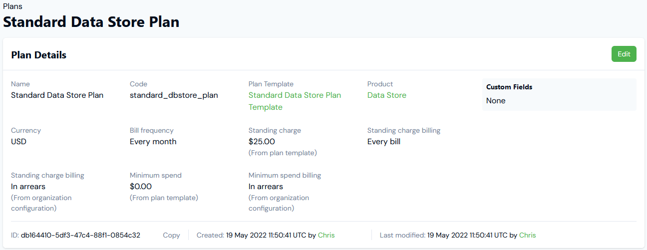Open Chris's profile next to Created timestamp
647x250 pixels.
(x=326, y=235)
